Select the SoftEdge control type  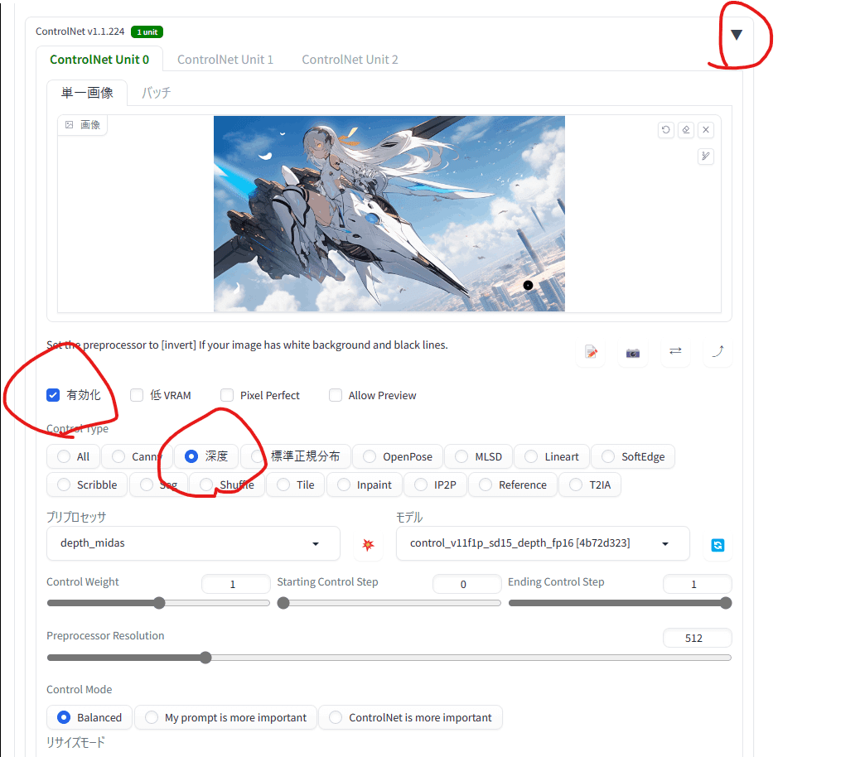click(633, 456)
